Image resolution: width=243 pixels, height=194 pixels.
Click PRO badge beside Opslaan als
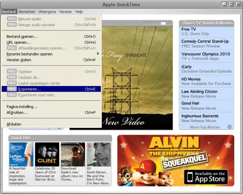point(12,77)
